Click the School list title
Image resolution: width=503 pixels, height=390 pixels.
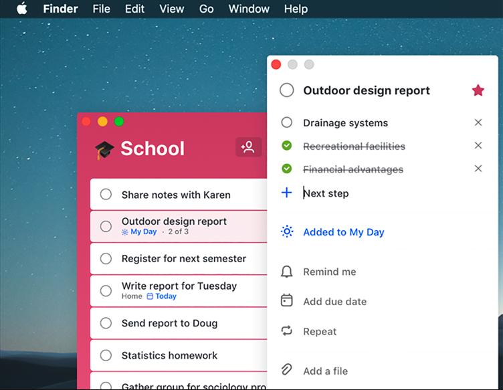pyautogui.click(x=153, y=149)
